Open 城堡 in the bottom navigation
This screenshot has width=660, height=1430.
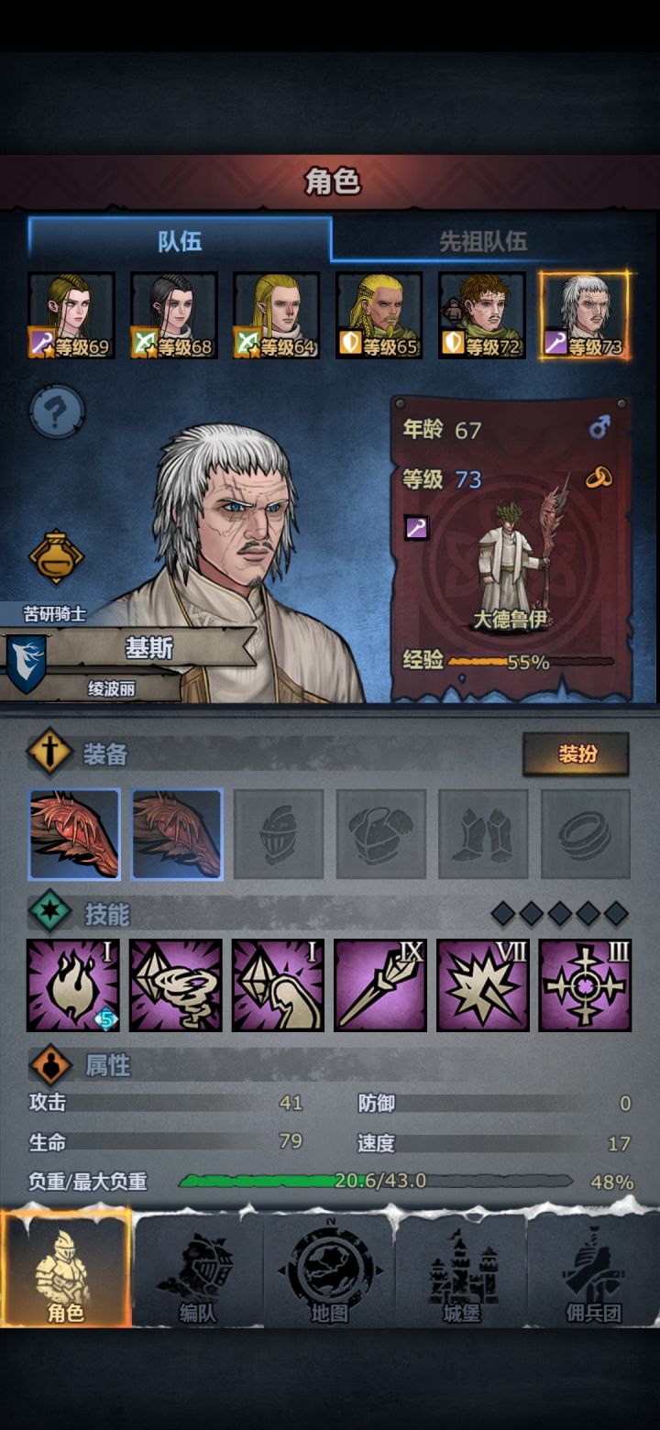[461, 1272]
